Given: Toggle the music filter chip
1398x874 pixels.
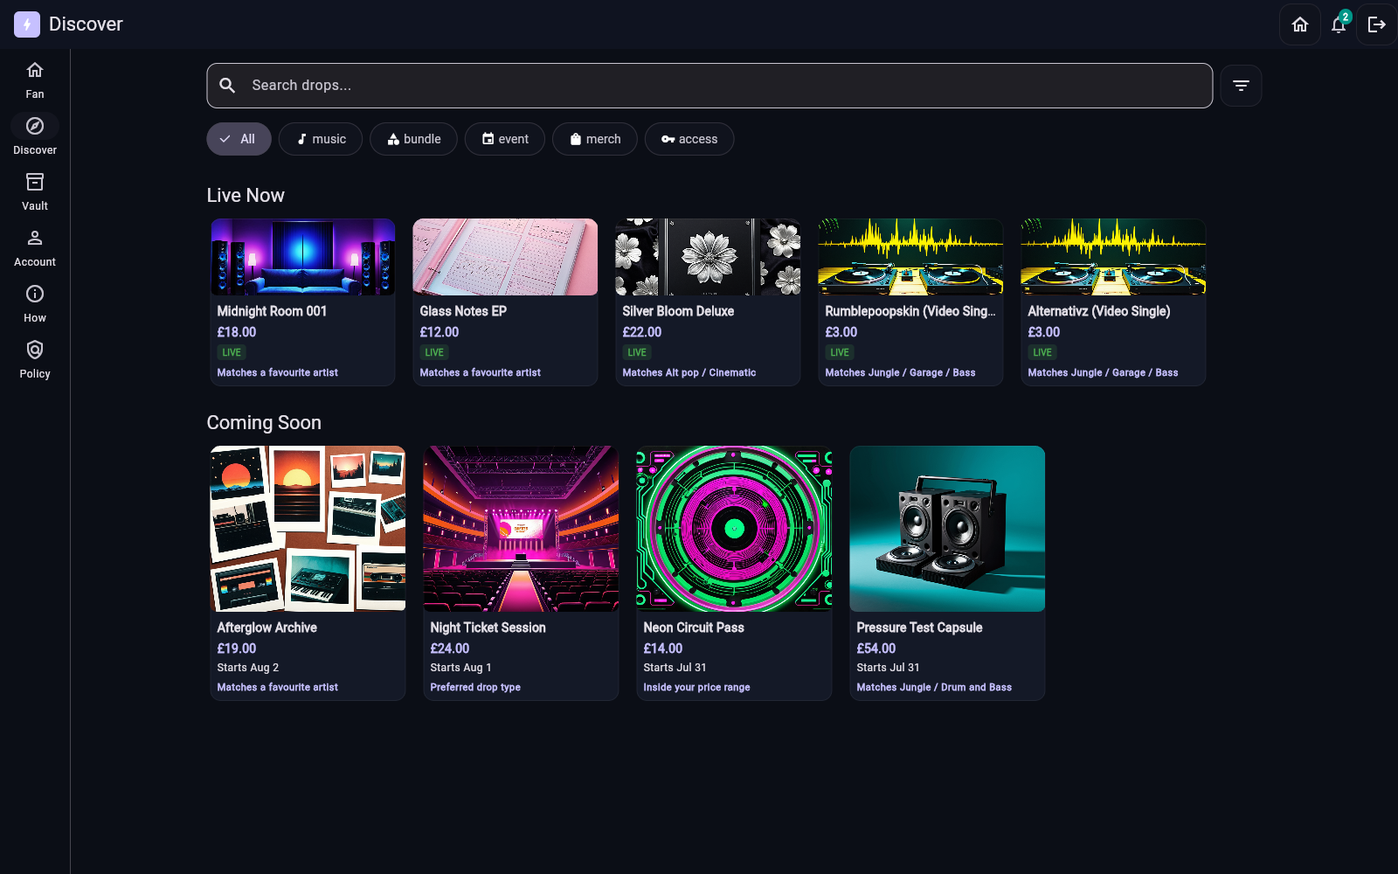Looking at the screenshot, I should coord(321,139).
